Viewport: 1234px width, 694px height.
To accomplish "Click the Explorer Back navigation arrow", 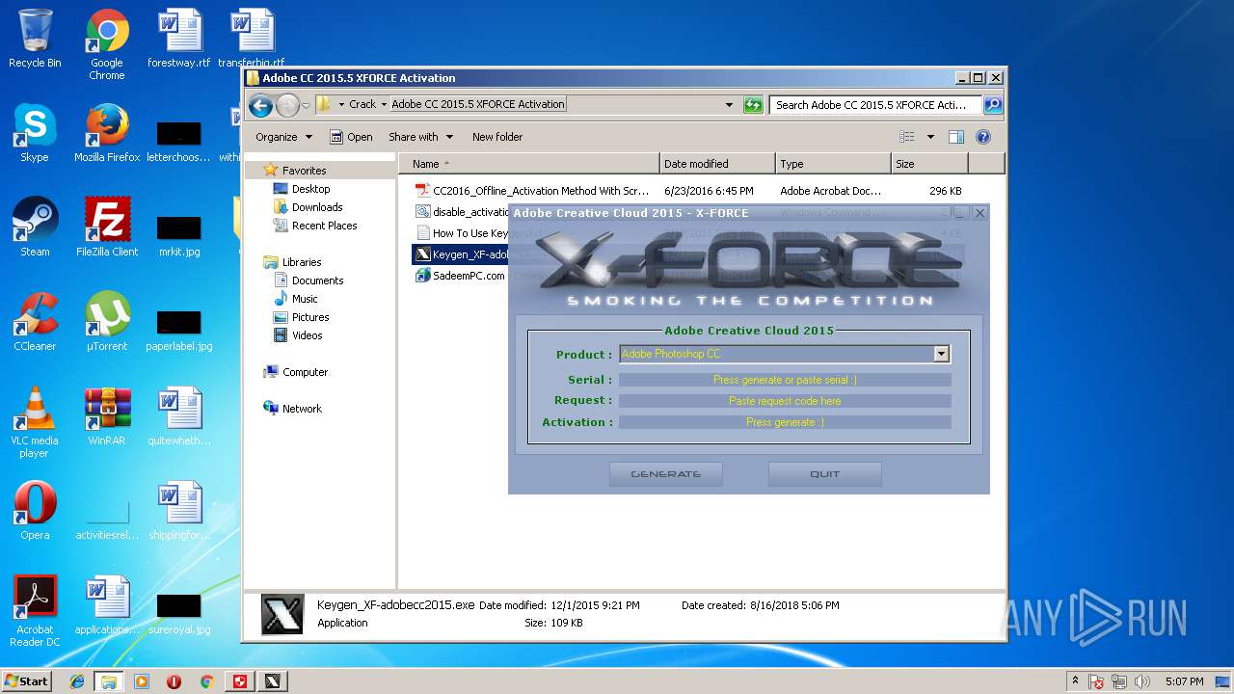I will [x=260, y=105].
